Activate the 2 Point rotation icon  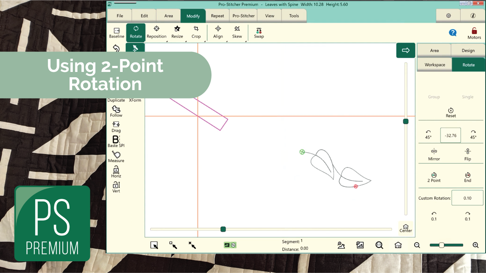(434, 176)
